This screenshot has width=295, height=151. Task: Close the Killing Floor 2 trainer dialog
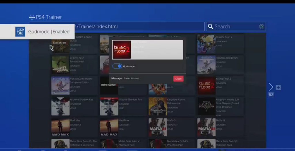pyautogui.click(x=178, y=79)
